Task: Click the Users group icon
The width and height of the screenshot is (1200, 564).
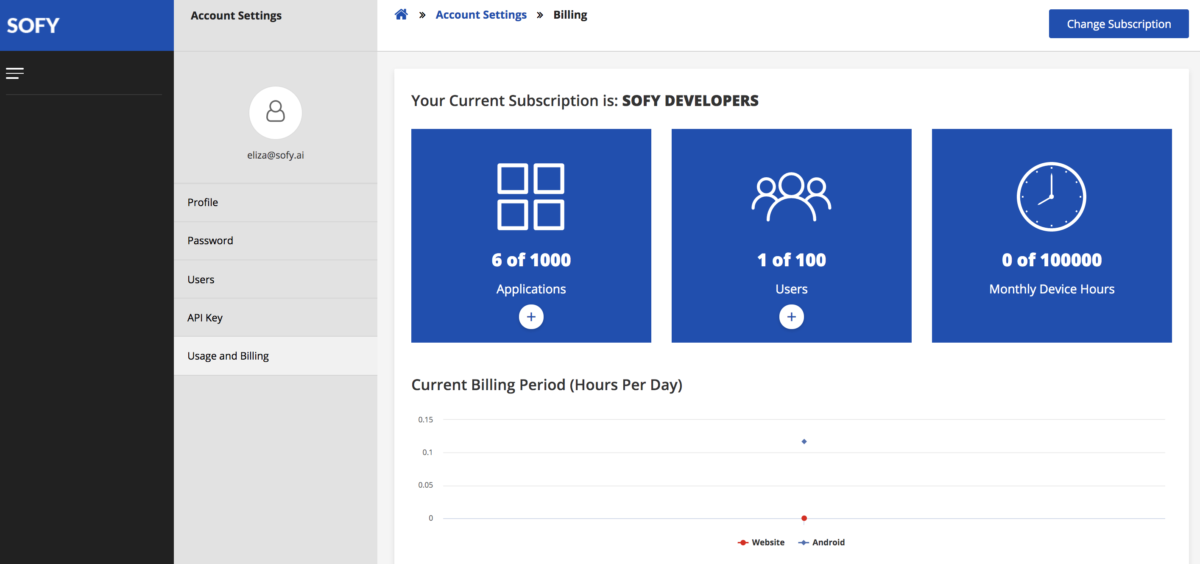Action: click(791, 196)
